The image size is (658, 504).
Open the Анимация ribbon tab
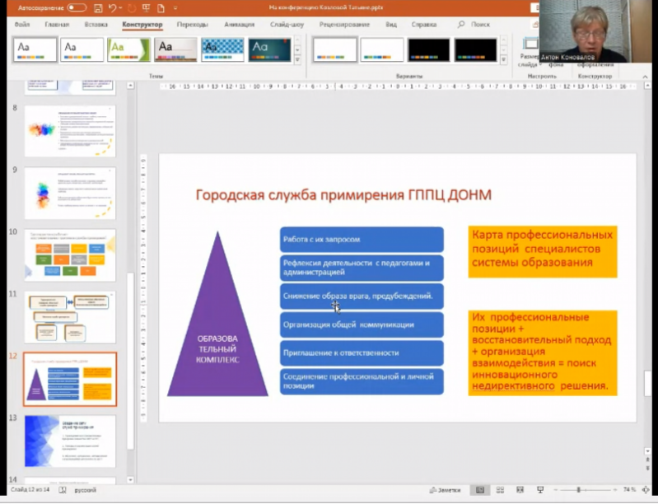[x=239, y=25]
